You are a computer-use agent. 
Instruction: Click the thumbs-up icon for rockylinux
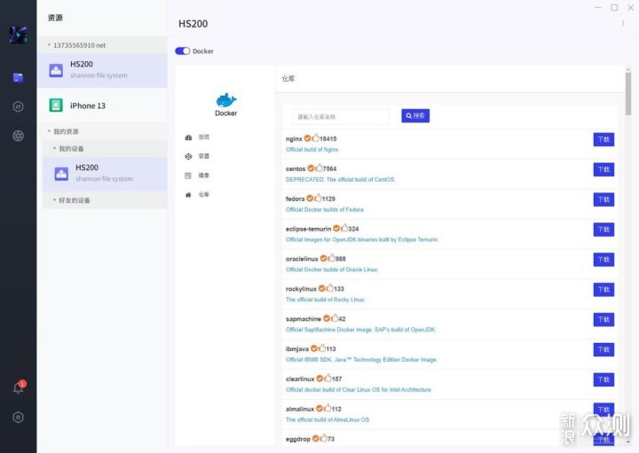[x=329, y=288]
